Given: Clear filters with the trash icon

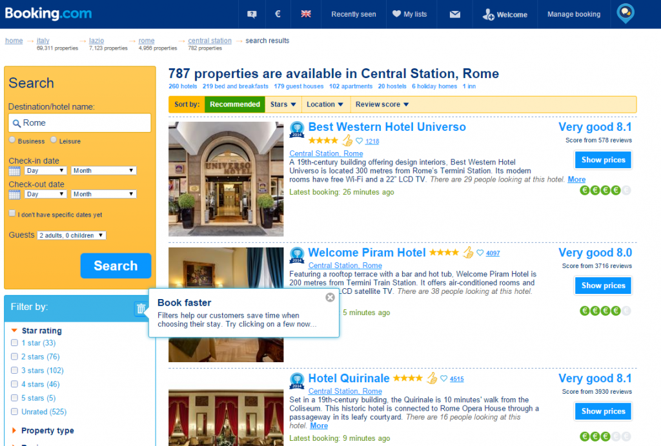Looking at the screenshot, I should [x=141, y=309].
